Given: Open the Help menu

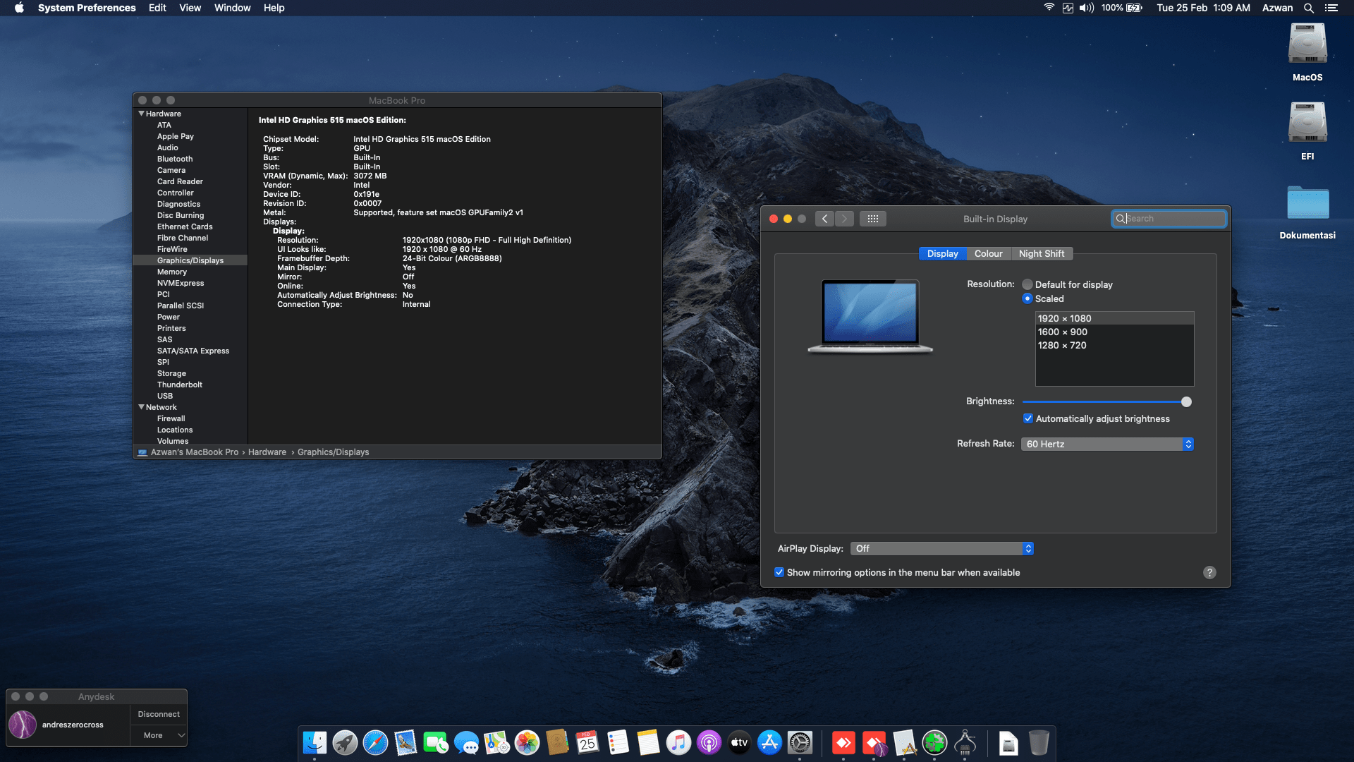Looking at the screenshot, I should click(x=274, y=8).
